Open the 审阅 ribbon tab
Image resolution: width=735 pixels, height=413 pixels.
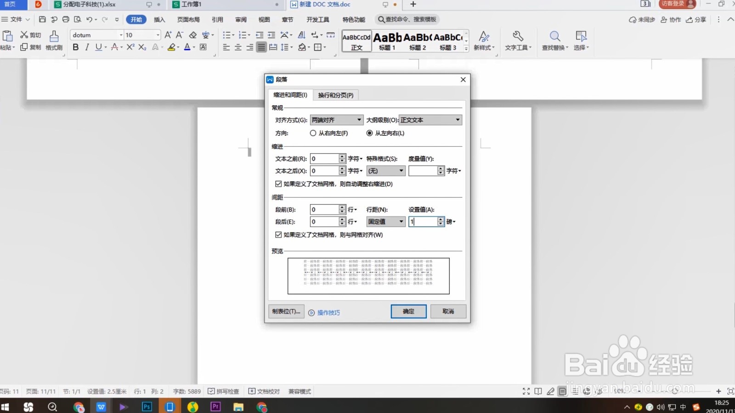(241, 19)
